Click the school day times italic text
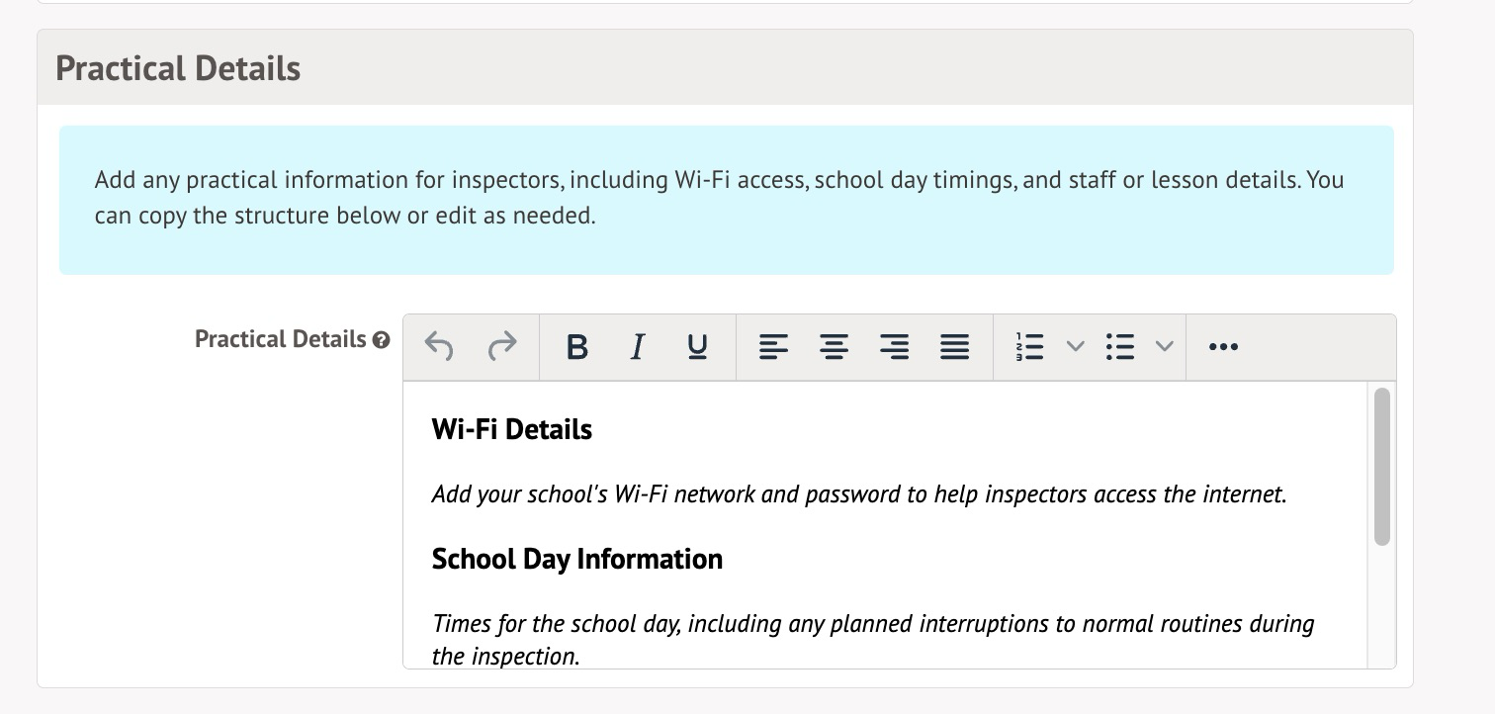Viewport: 1495px width, 714px height. 872,625
